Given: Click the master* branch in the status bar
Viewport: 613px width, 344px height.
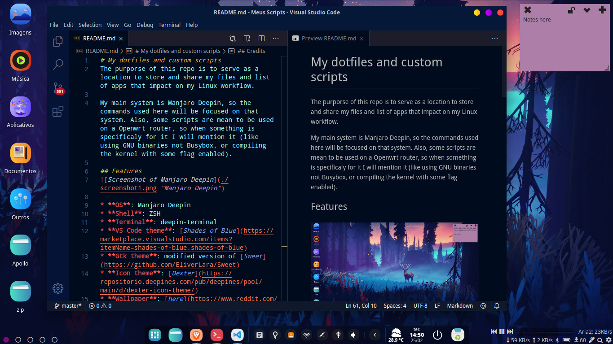Looking at the screenshot, I should click(x=68, y=306).
